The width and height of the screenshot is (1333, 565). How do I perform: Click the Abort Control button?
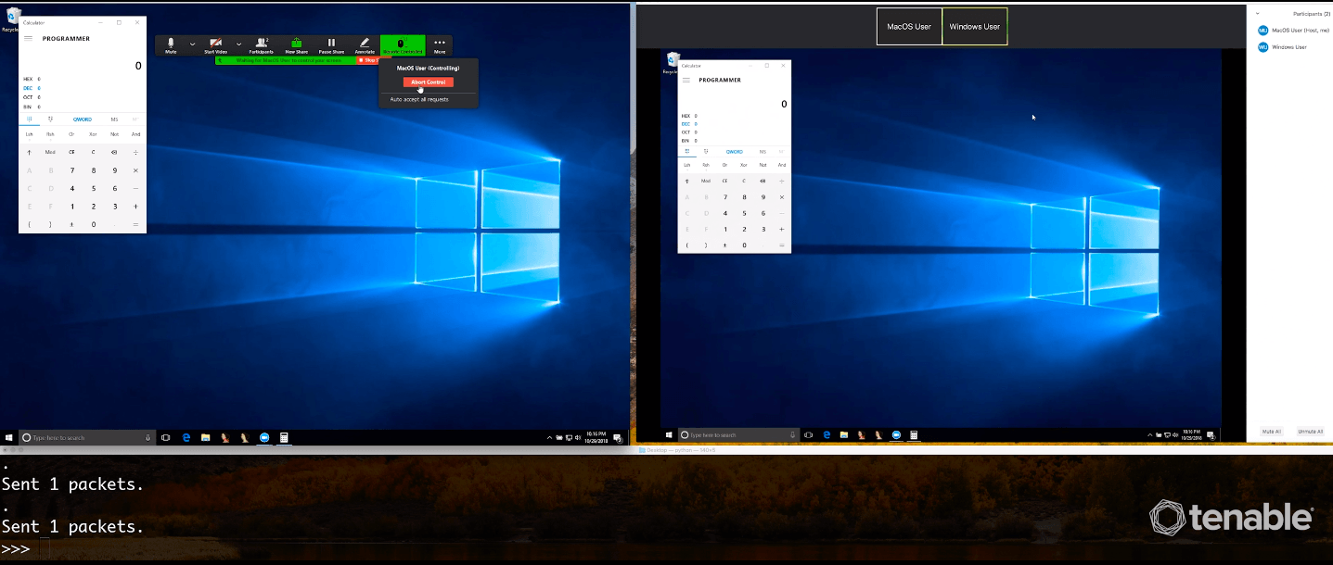click(428, 82)
